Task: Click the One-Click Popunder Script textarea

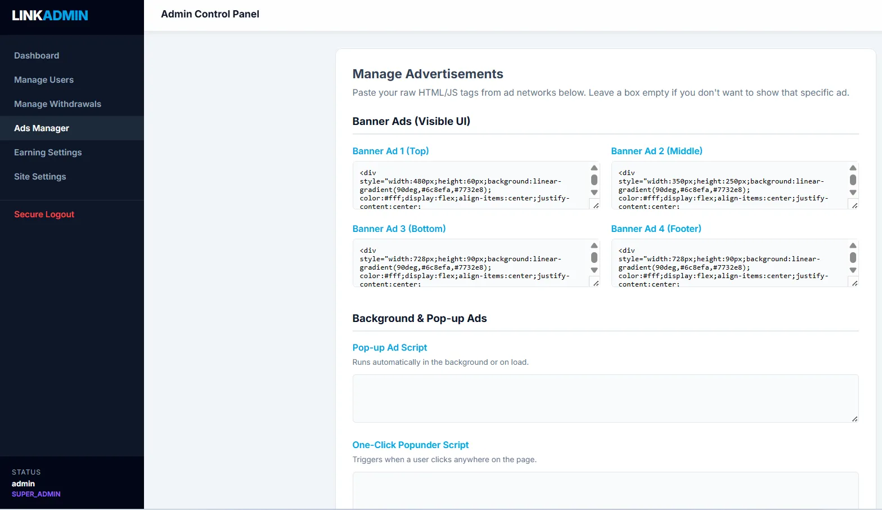Action: (x=605, y=490)
